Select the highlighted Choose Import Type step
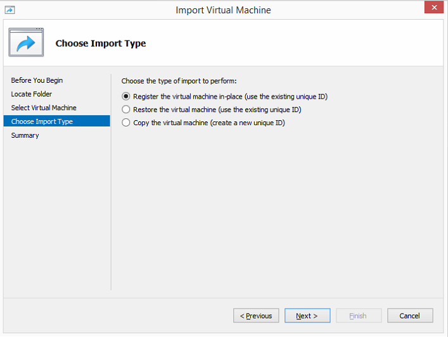The width and height of the screenshot is (448, 337). click(42, 121)
